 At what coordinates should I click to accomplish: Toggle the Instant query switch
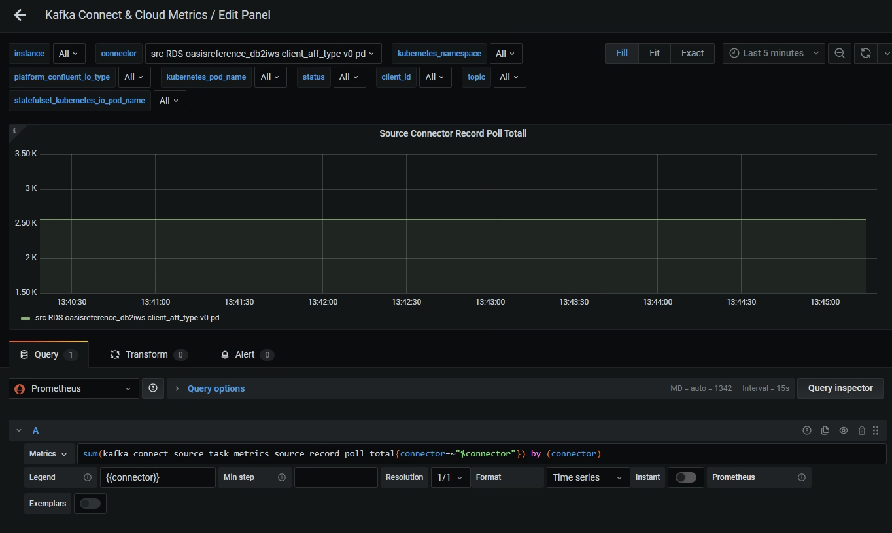coord(686,477)
